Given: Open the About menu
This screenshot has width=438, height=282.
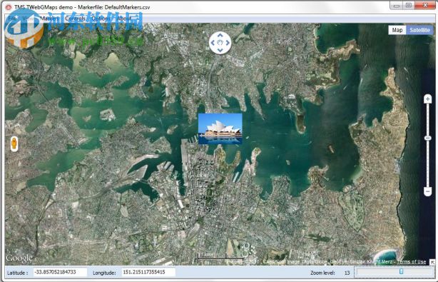Looking at the screenshot, I should tap(123, 19).
